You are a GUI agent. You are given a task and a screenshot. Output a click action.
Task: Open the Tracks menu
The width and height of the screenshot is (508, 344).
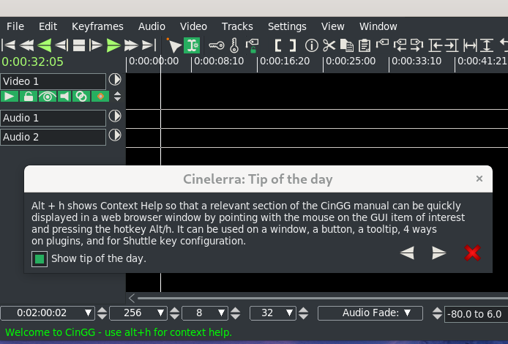(236, 26)
